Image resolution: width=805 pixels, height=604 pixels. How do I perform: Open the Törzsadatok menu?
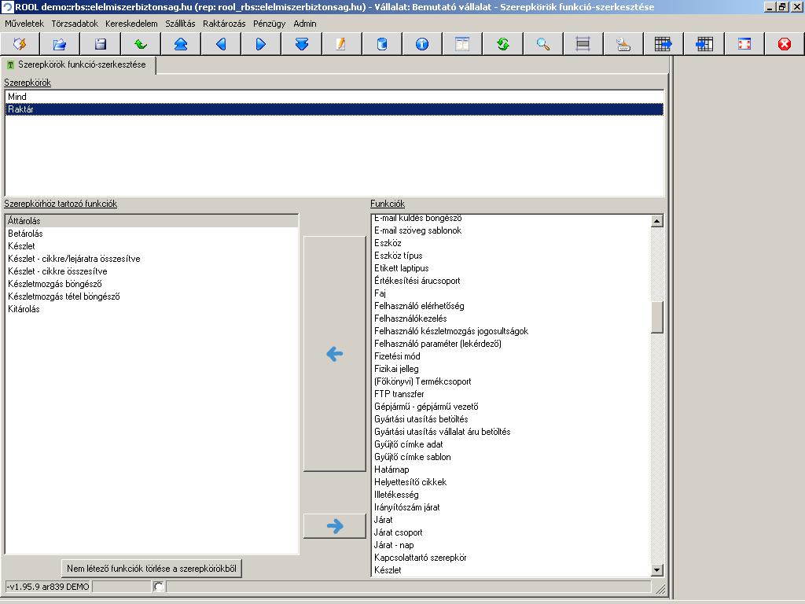point(75,24)
